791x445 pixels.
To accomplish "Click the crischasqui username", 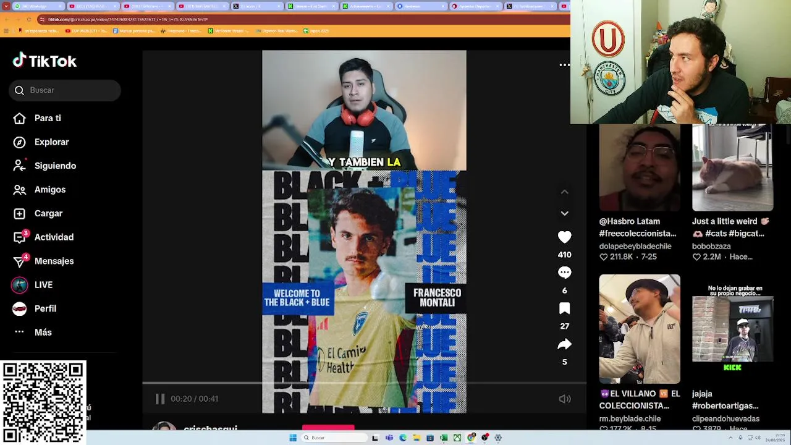I will 210,428.
